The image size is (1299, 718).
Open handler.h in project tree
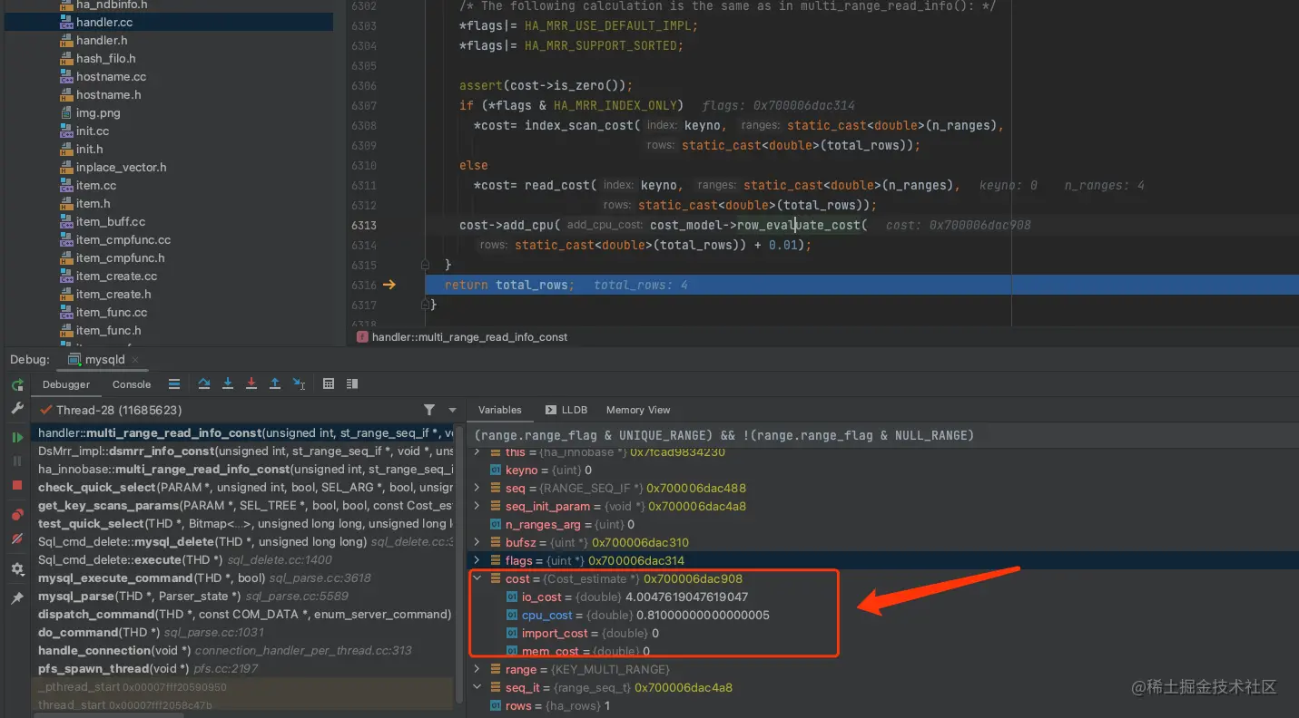click(102, 40)
